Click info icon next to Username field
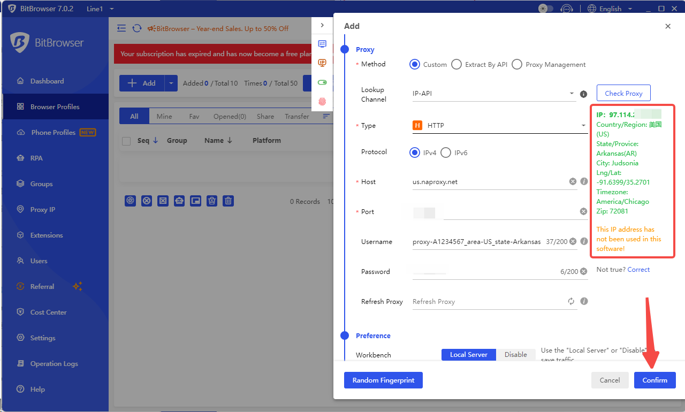 coord(584,241)
